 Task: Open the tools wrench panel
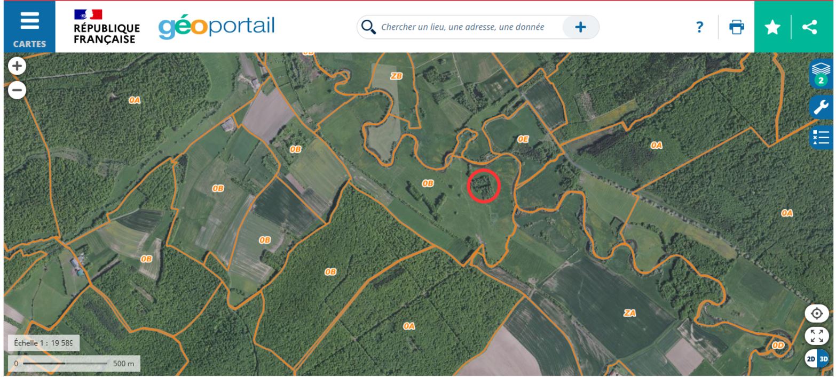click(x=821, y=107)
